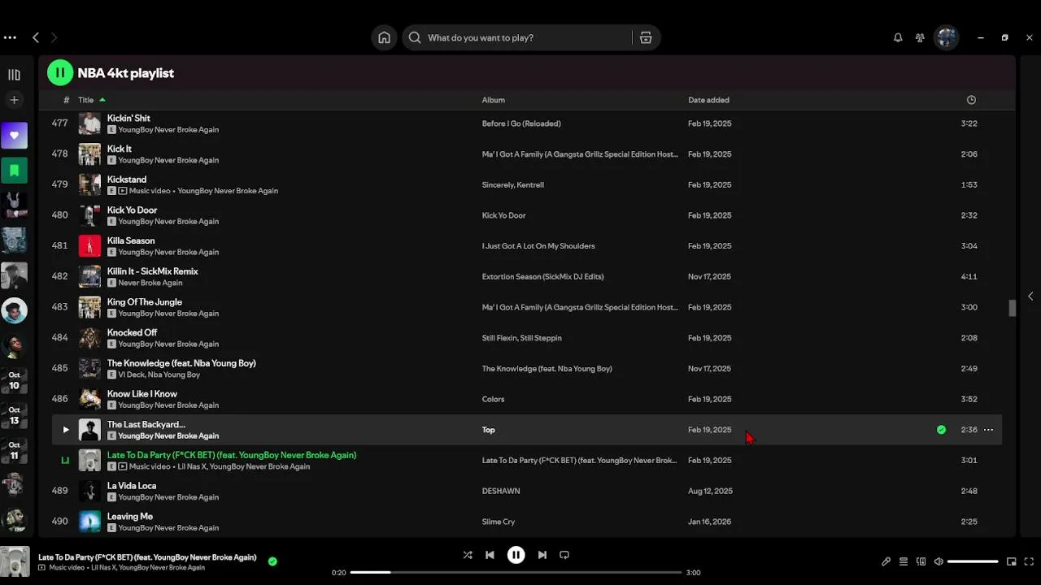Image resolution: width=1041 pixels, height=585 pixels.
Task: Click Killa Season album art thumbnail
Action: click(89, 246)
